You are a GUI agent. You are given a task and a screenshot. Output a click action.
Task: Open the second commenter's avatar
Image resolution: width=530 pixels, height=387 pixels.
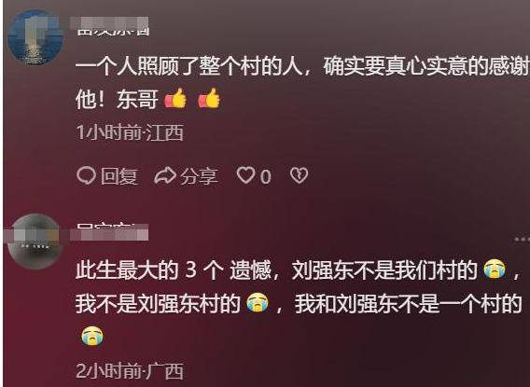[x=35, y=242]
